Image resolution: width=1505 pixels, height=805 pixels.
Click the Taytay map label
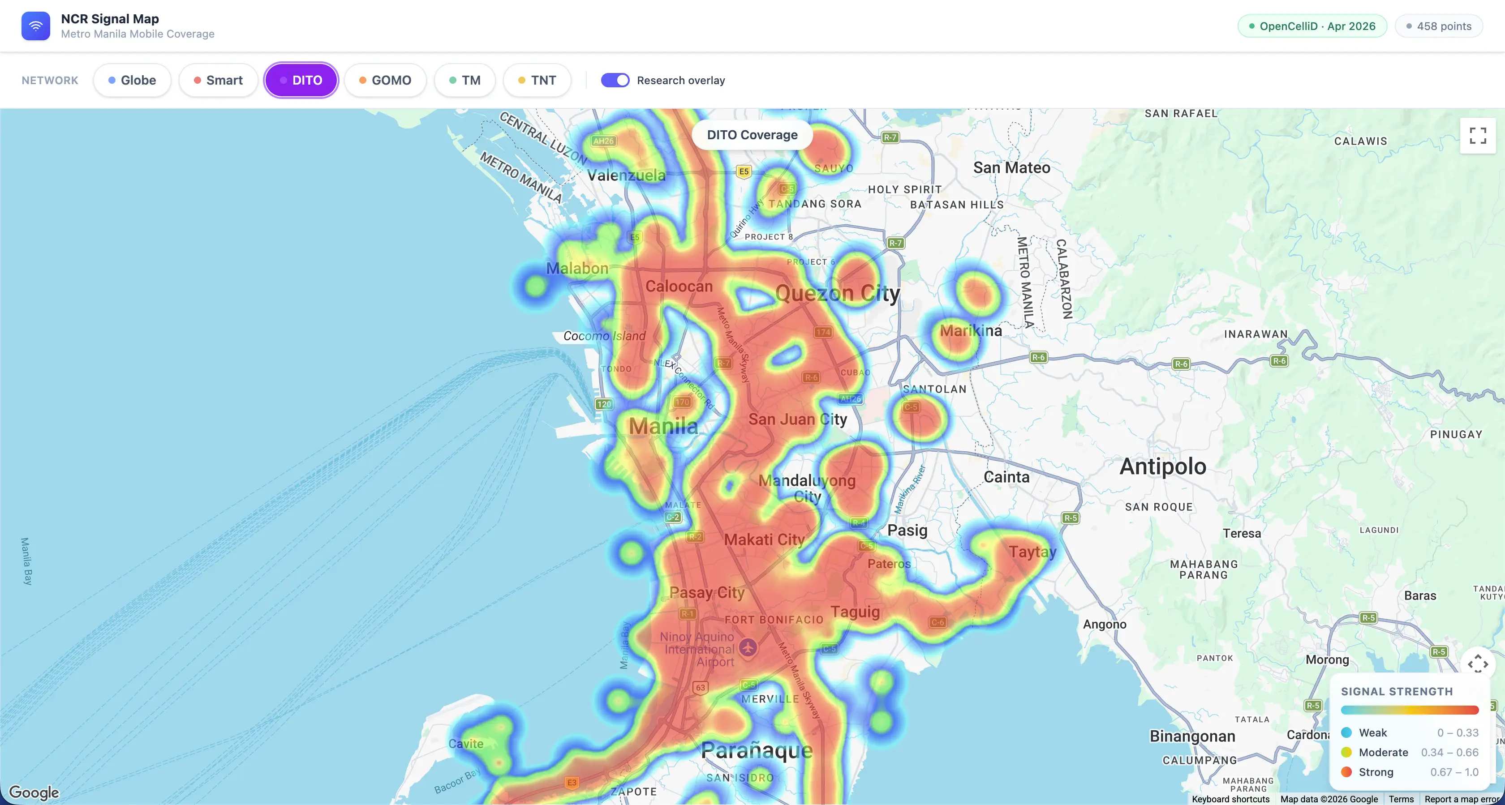coord(1032,552)
